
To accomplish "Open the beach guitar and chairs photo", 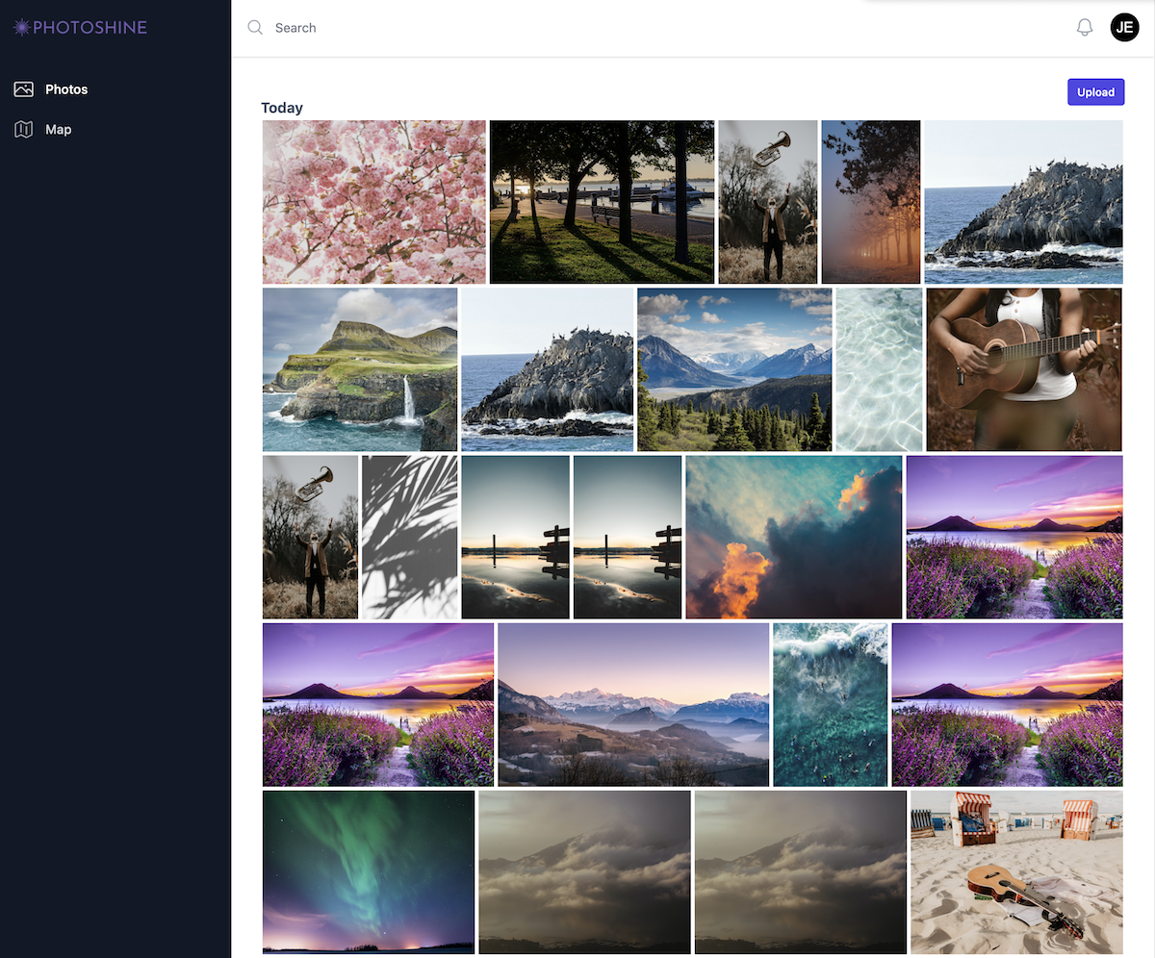I will coord(1016,872).
